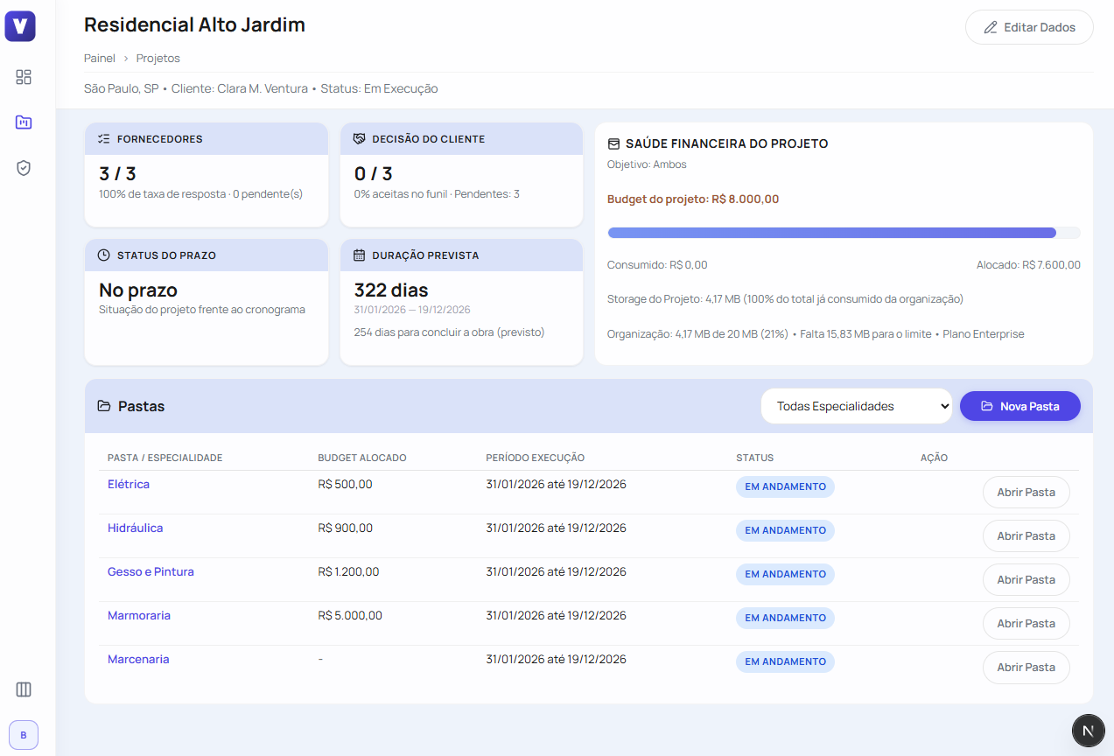1114x756 pixels.
Task: Click the handshake icon in Decisão do Cliente
Action: (359, 139)
